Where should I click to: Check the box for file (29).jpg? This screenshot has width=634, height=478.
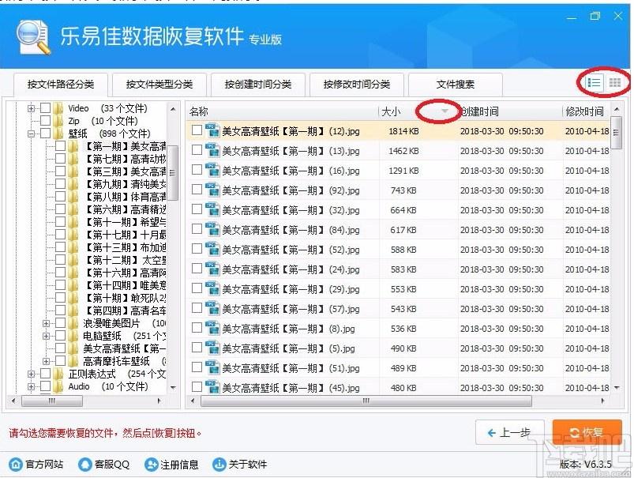(197, 288)
